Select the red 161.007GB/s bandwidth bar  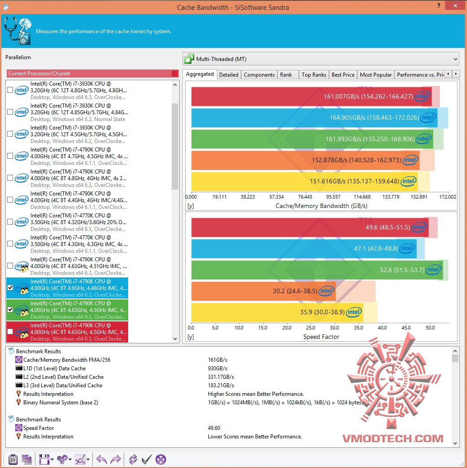[x=311, y=96]
